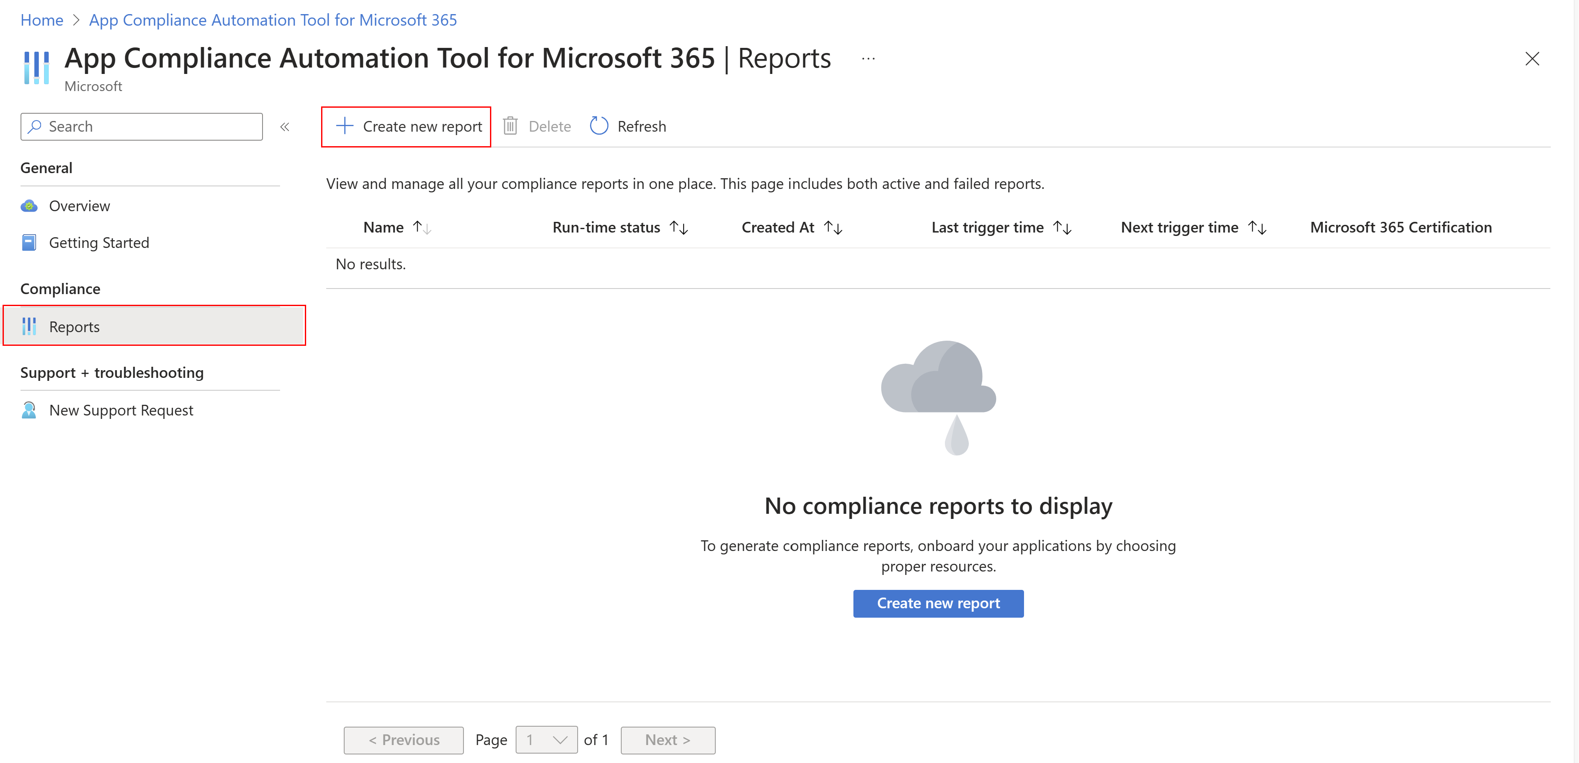The height and width of the screenshot is (763, 1579).
Task: Open Getting Started in the sidebar
Action: click(99, 243)
